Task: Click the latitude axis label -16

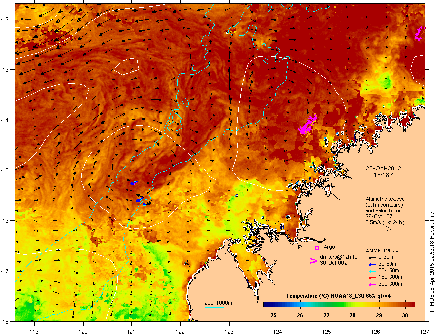Action: coord(5,220)
